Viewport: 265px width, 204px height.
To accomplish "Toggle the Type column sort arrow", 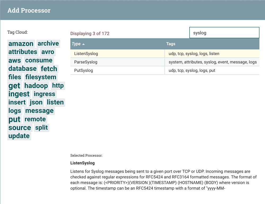I will pos(83,44).
